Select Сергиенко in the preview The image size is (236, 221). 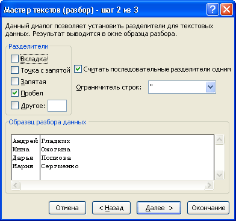[60, 166]
